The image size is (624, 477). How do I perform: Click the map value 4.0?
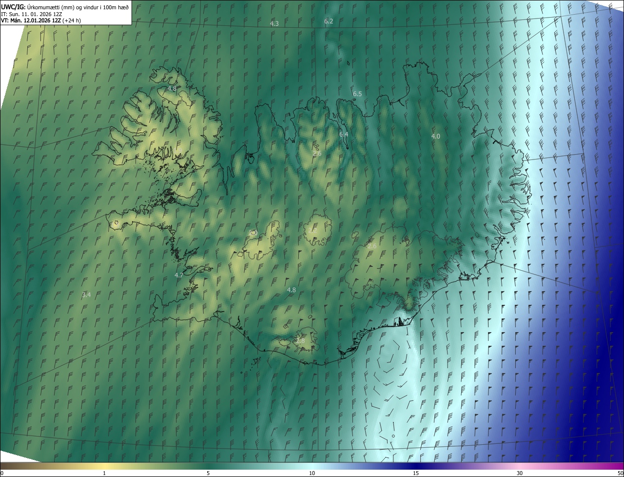pyautogui.click(x=436, y=137)
